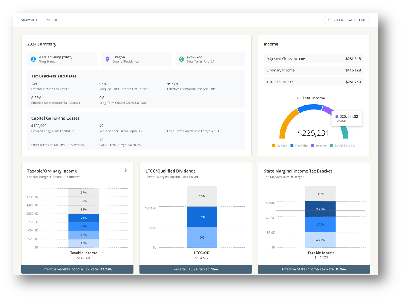Go to next Total Income view arrow

330,98
